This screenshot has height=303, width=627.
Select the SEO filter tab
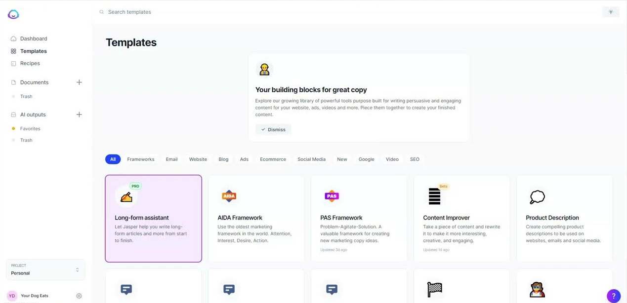coord(415,159)
